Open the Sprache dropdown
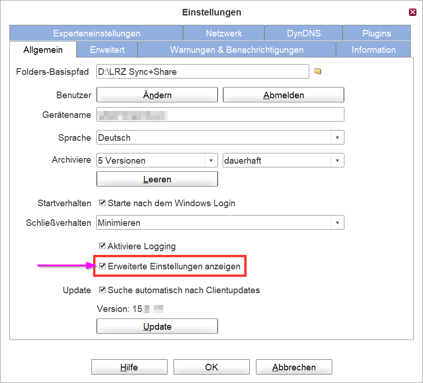Screen dimensions: 423x383 coord(337,138)
